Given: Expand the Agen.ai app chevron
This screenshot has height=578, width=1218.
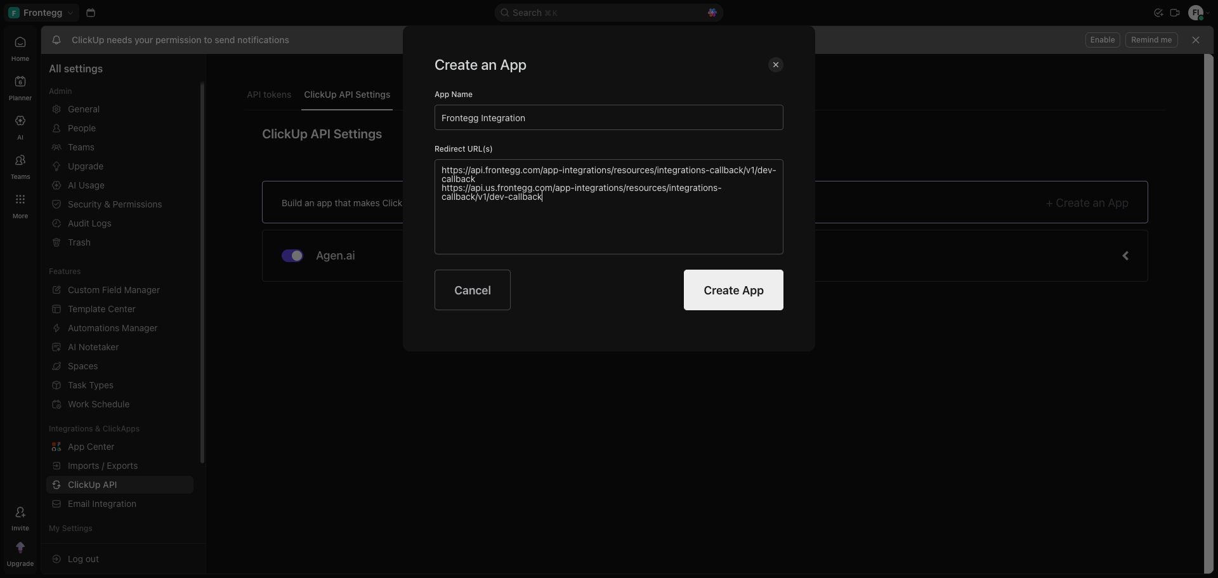Looking at the screenshot, I should [x=1125, y=256].
